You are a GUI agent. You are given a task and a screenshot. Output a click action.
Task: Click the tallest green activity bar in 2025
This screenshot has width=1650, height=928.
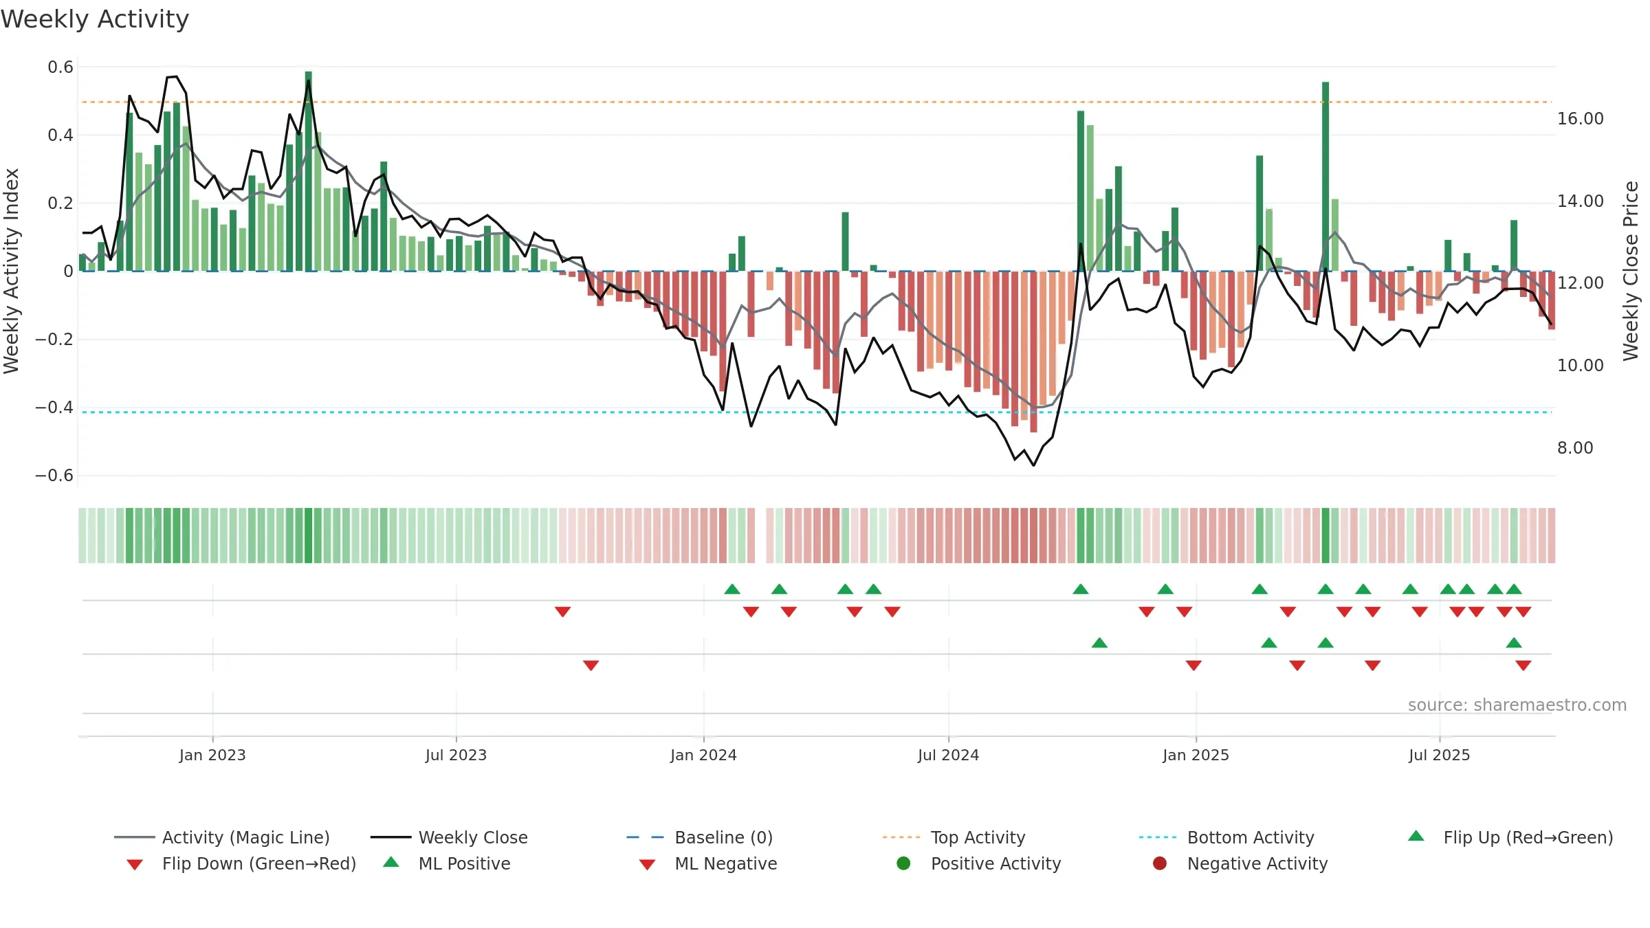pyautogui.click(x=1325, y=177)
